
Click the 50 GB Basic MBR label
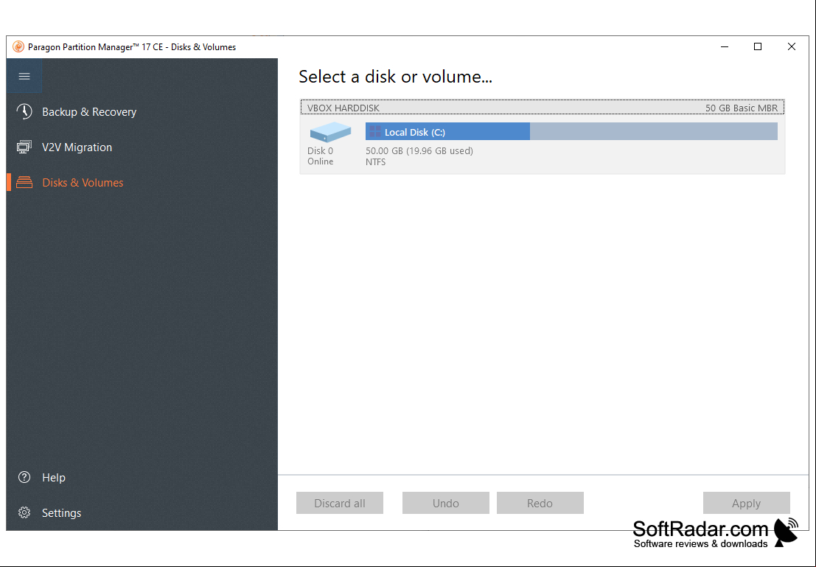742,108
